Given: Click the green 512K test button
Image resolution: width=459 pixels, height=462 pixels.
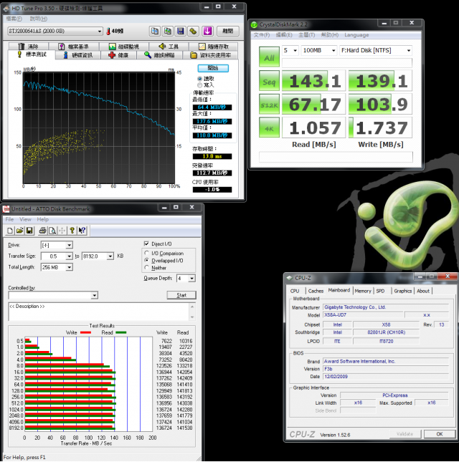Looking at the screenshot, I should 269,104.
